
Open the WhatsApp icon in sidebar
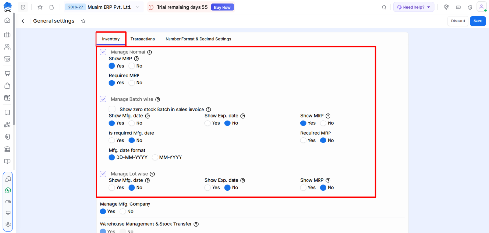pyautogui.click(x=8, y=190)
